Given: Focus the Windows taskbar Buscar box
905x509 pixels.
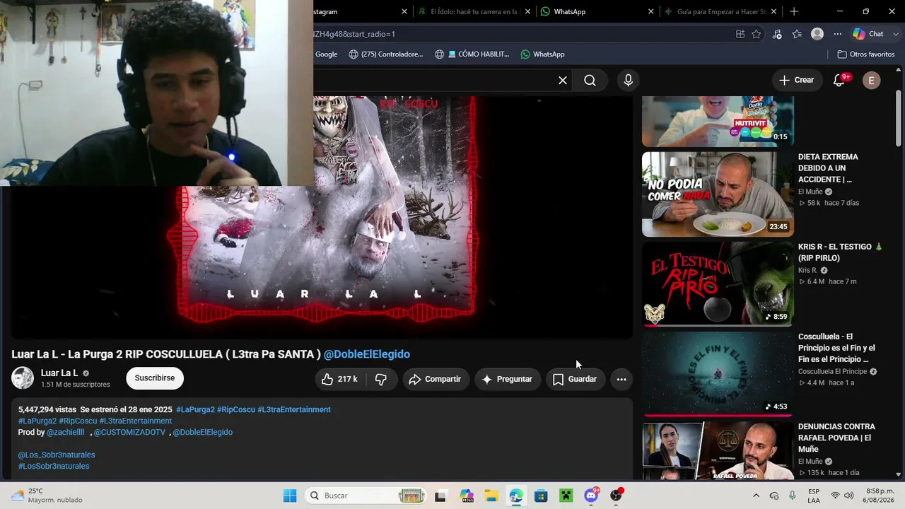Looking at the screenshot, I should point(366,496).
